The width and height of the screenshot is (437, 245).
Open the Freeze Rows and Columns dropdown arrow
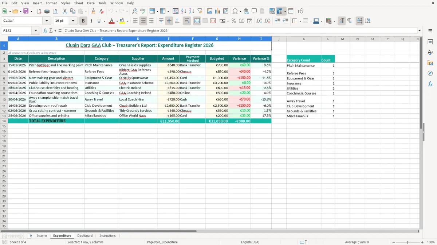[x=285, y=11]
